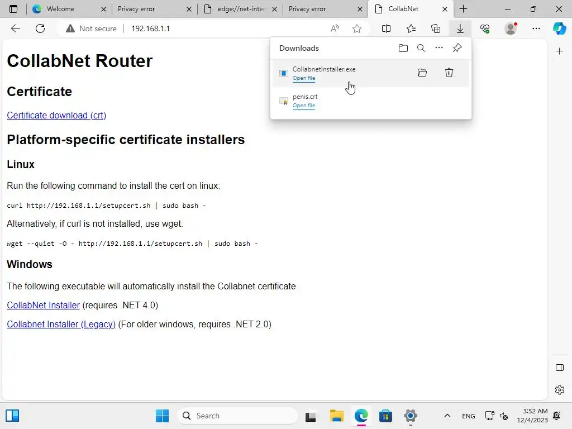
Task: Go back with the back arrow
Action: pyautogui.click(x=15, y=28)
